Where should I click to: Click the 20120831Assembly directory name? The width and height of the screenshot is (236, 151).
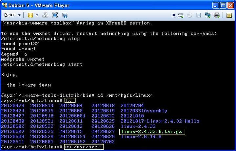click(144, 111)
